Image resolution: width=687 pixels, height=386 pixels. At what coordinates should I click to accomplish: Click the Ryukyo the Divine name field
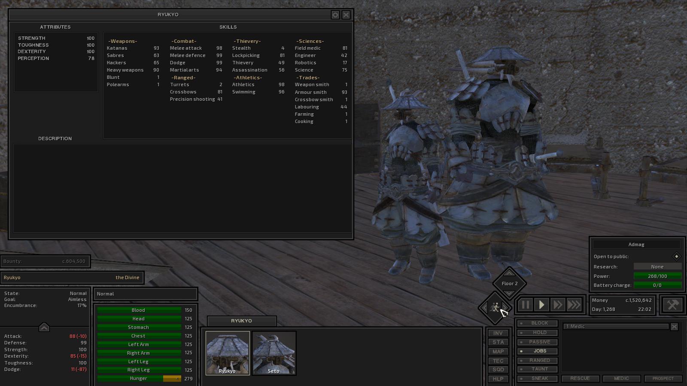click(x=72, y=277)
